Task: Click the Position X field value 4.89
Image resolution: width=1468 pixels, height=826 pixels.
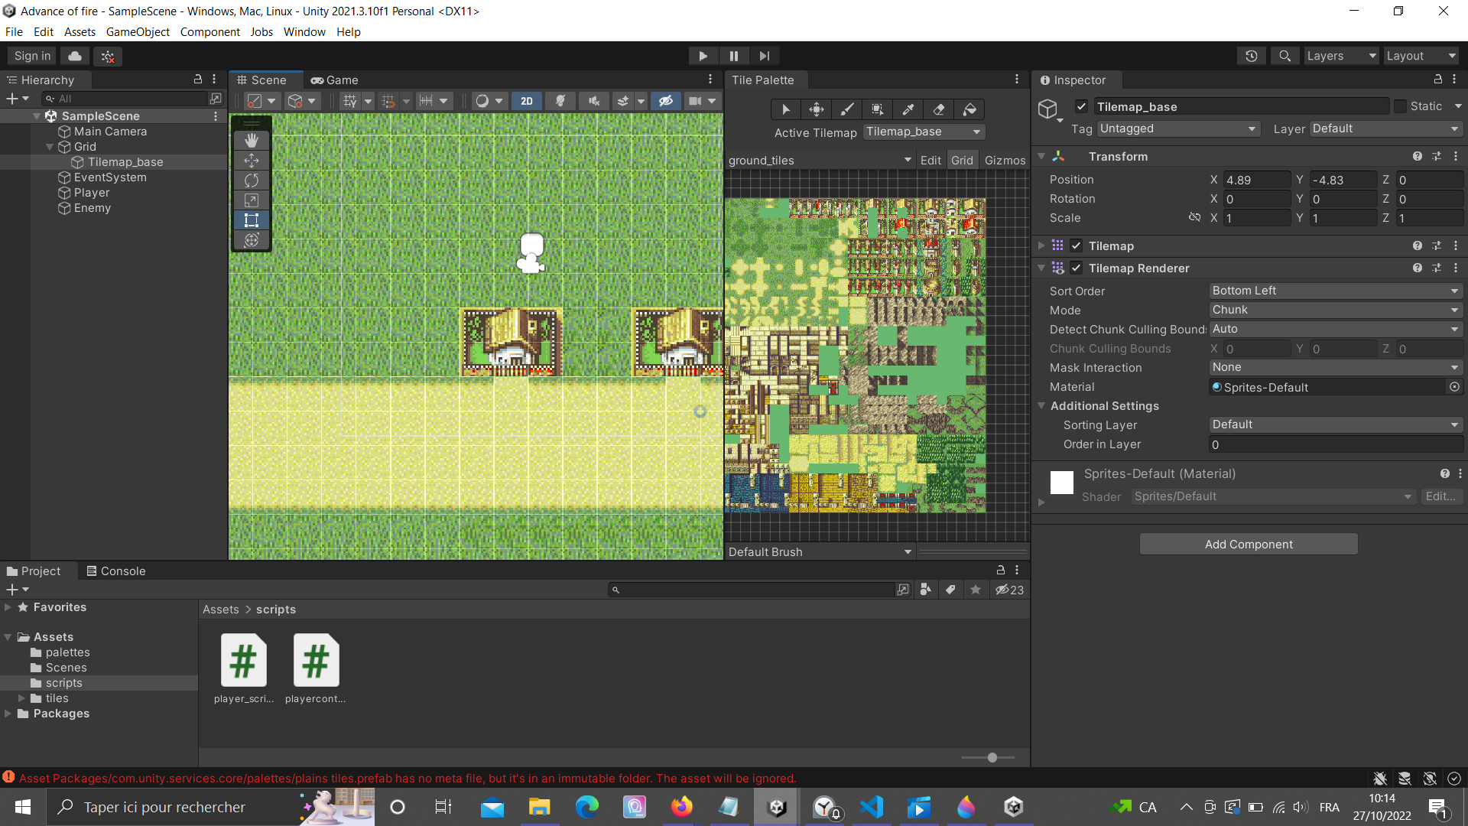Action: click(1257, 180)
